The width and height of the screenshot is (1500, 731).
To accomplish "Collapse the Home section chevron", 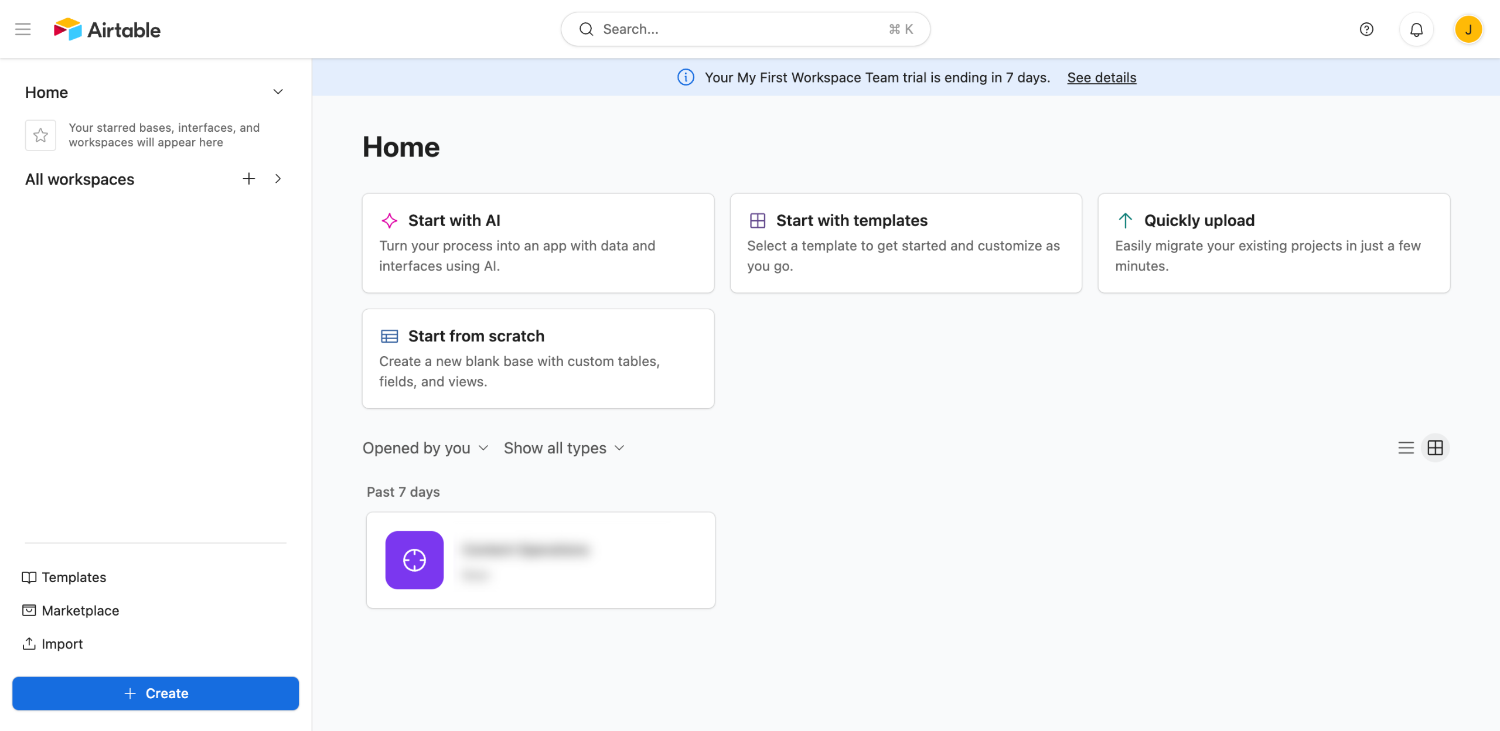I will click(278, 92).
